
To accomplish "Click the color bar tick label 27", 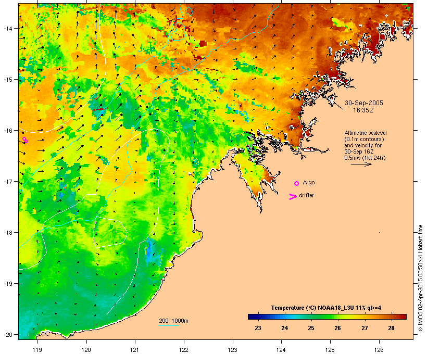I will coord(365,328).
